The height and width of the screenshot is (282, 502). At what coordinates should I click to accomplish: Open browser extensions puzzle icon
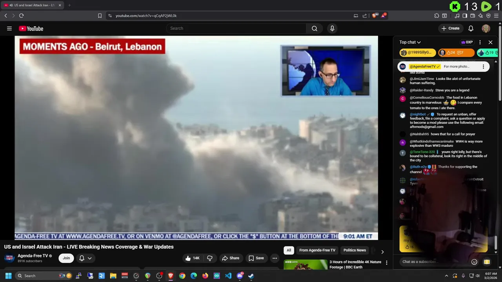pos(437,16)
